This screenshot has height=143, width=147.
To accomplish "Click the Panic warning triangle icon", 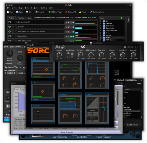I will click(x=80, y=12).
